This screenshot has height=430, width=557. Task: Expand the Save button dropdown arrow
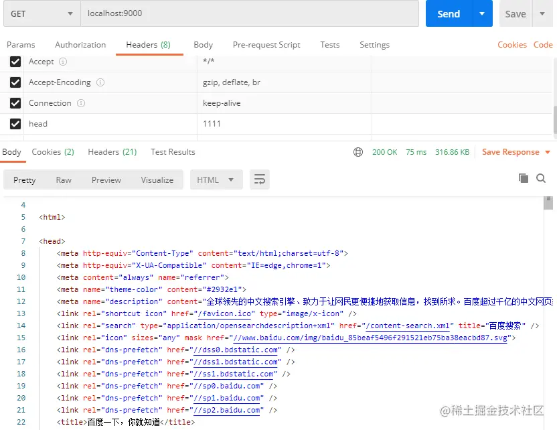(x=542, y=14)
